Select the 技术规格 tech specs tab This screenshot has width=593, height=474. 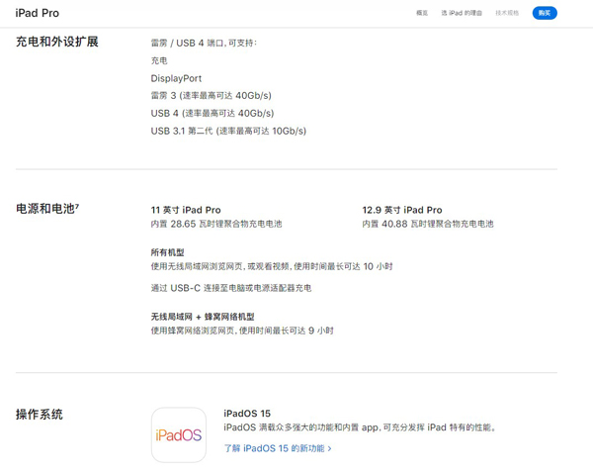pyautogui.click(x=507, y=13)
